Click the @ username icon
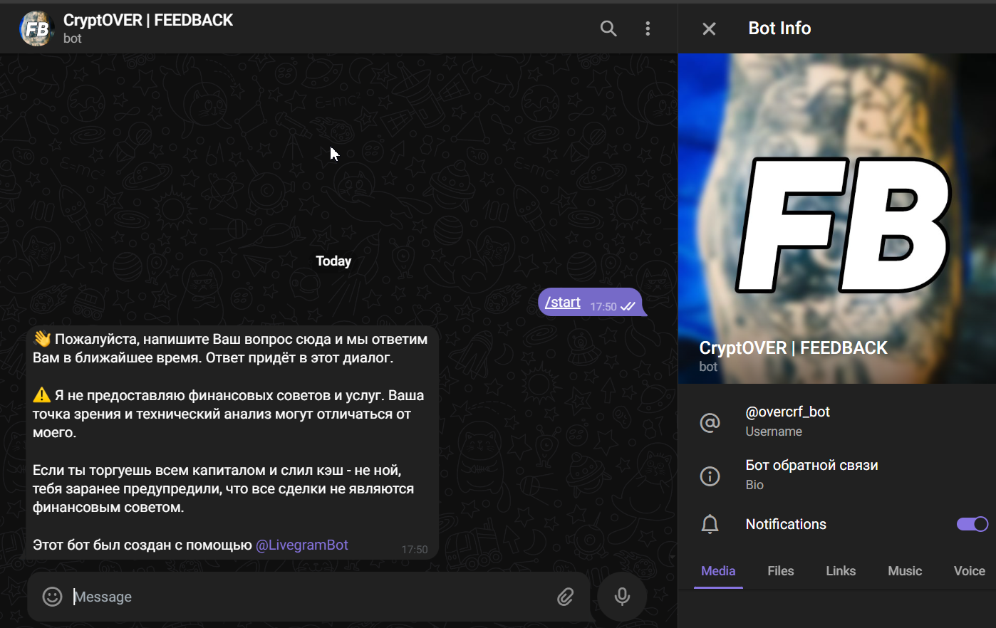Image resolution: width=996 pixels, height=628 pixels. [710, 422]
